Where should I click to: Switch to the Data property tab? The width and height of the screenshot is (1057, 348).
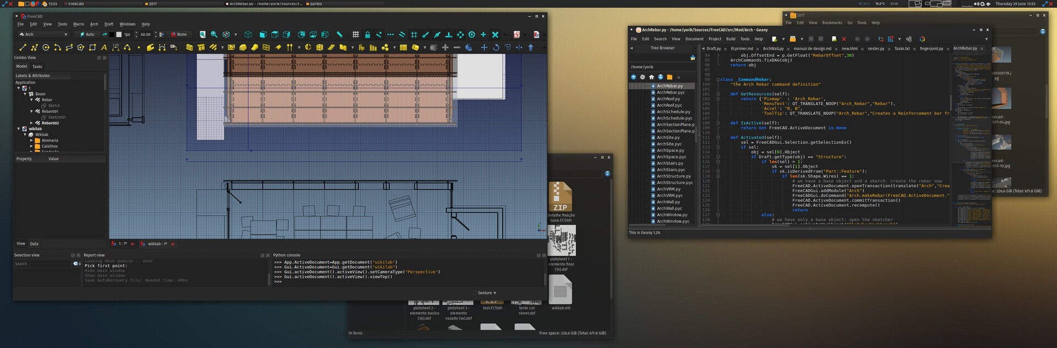click(34, 243)
